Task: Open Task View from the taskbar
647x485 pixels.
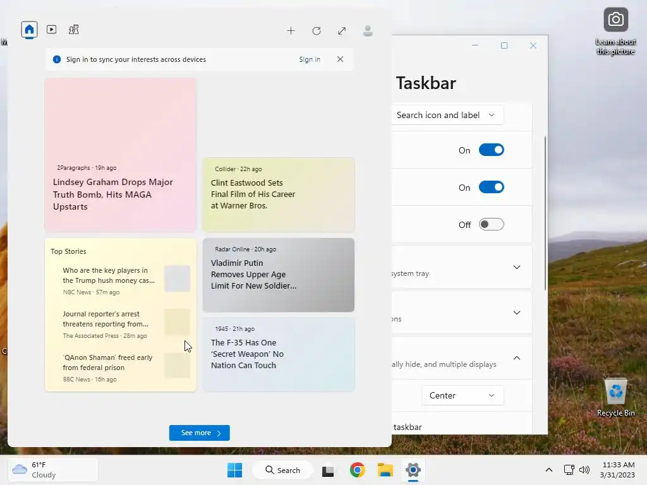Action: (x=328, y=470)
